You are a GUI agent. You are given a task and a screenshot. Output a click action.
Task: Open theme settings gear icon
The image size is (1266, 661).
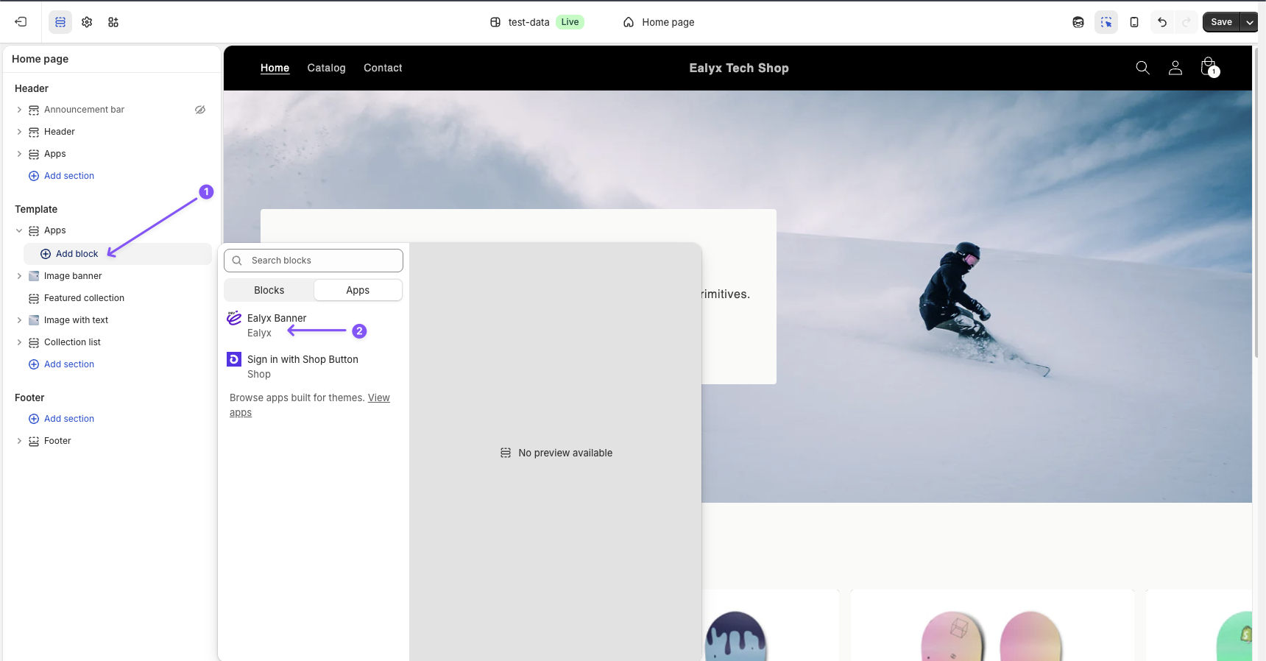pos(87,22)
